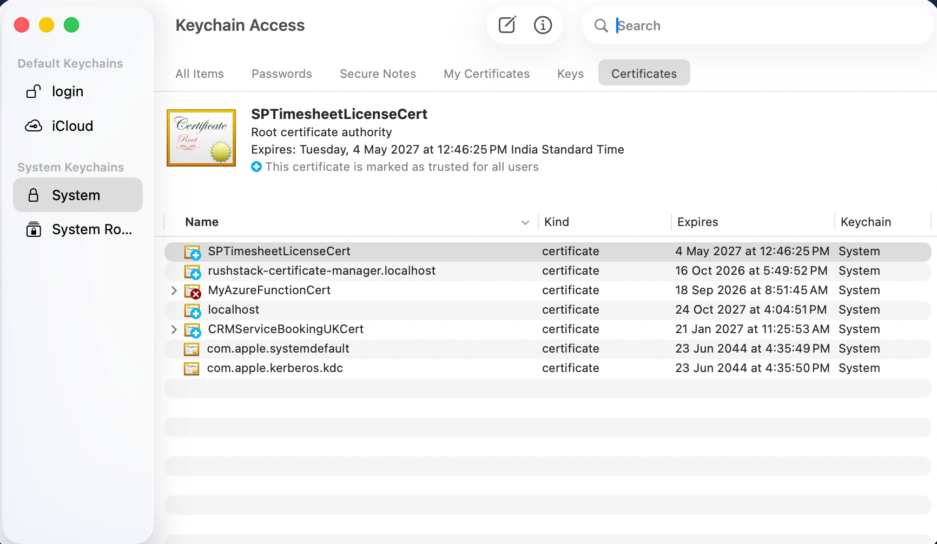Select the System Roots keychain
The height and width of the screenshot is (544, 937).
[x=78, y=229]
